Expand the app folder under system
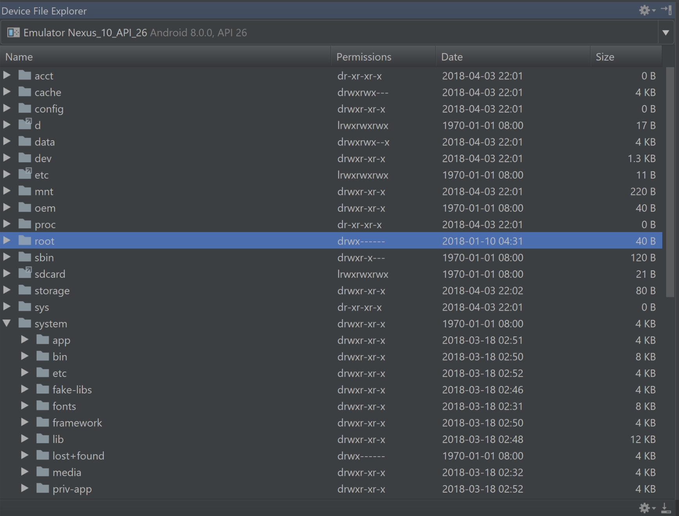This screenshot has height=516, width=679. 25,339
